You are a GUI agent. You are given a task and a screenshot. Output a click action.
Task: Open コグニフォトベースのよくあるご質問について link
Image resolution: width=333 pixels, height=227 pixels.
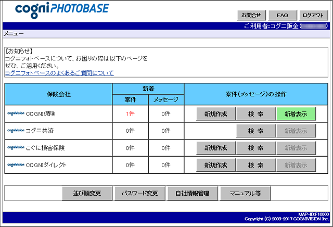coord(59,73)
